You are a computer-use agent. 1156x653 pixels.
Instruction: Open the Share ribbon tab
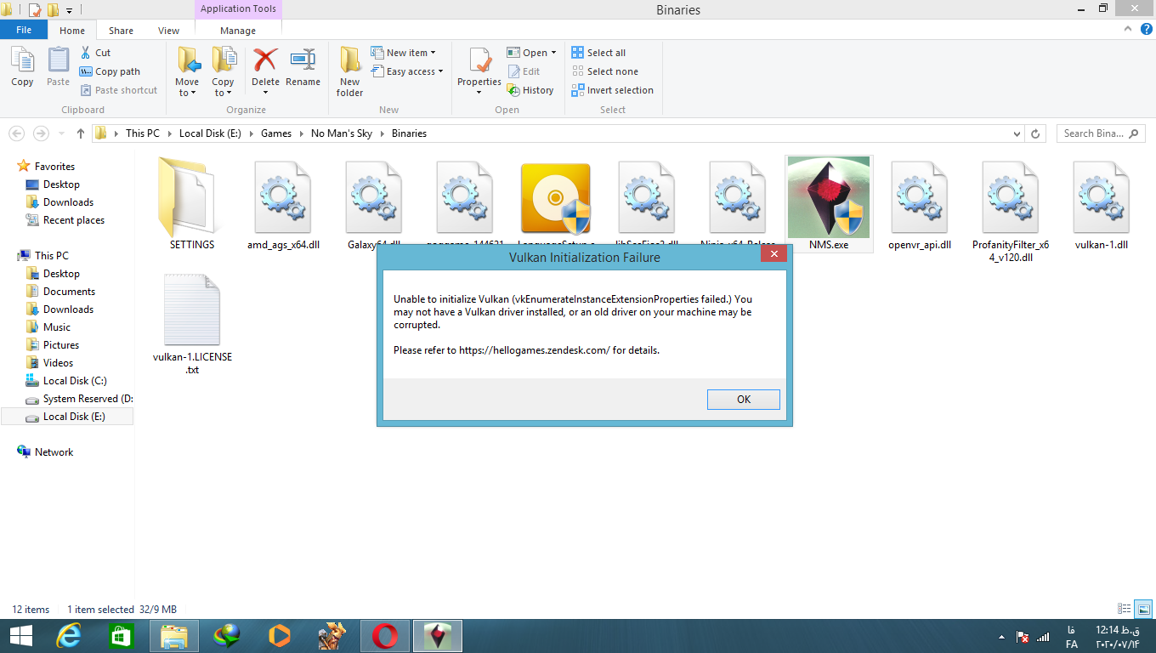click(x=121, y=31)
